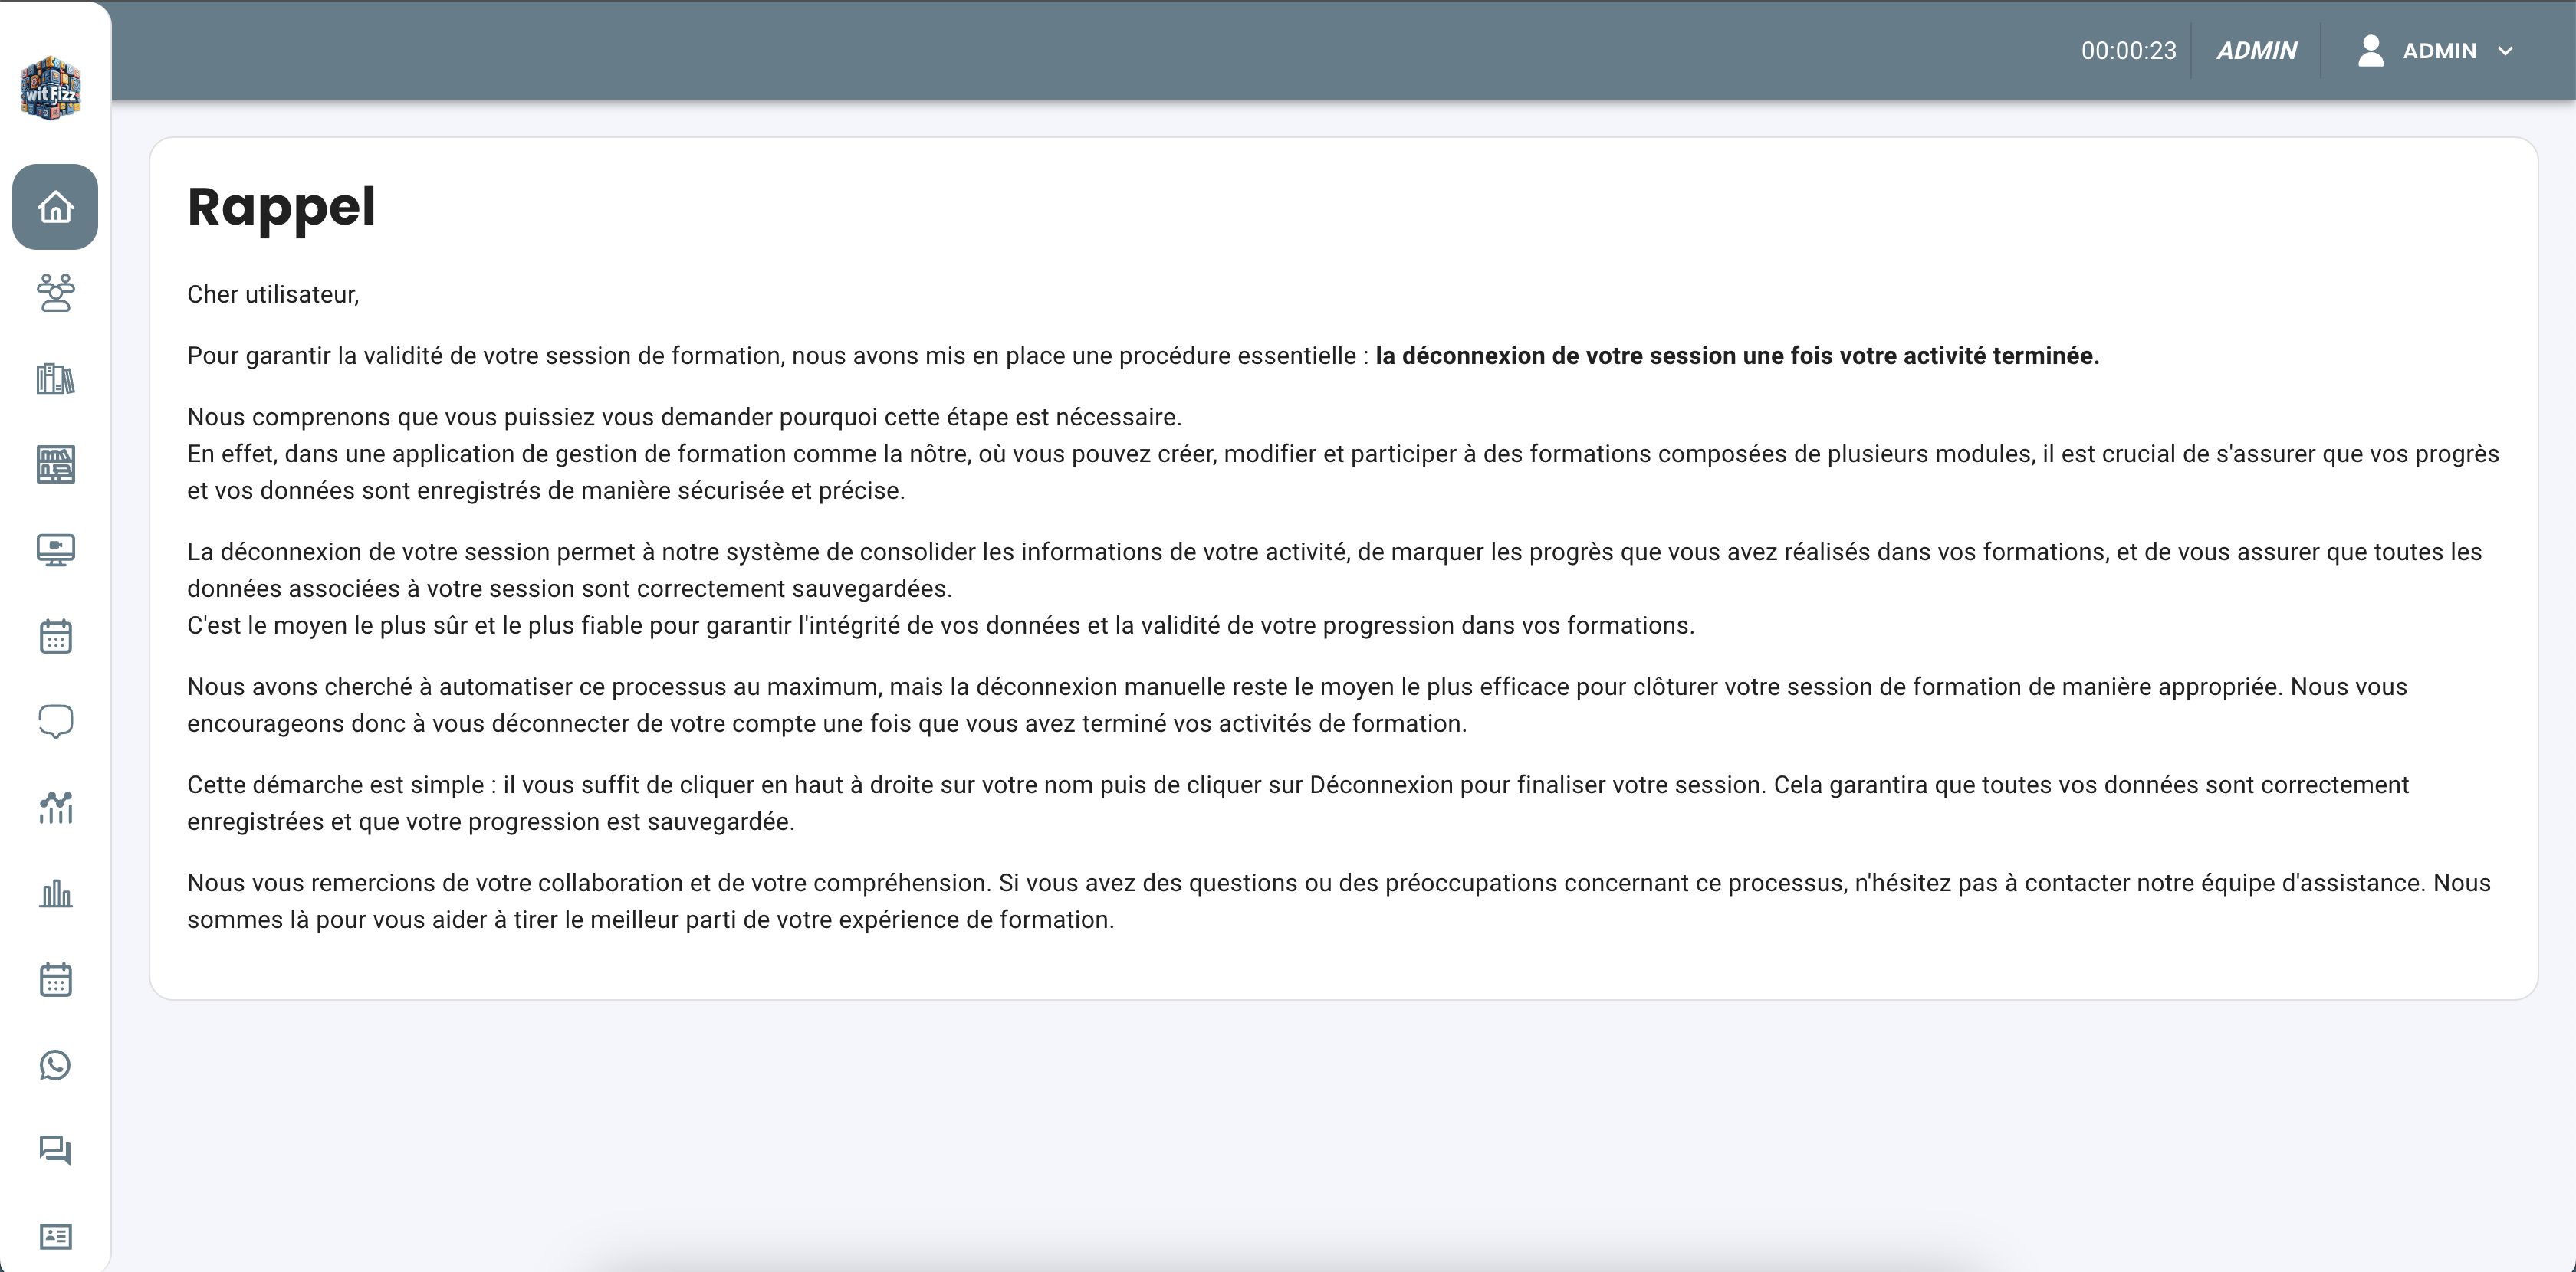Click the line 'Nous comprenons que vous puissiez vous demander'
2576x1272 pixels.
(684, 417)
